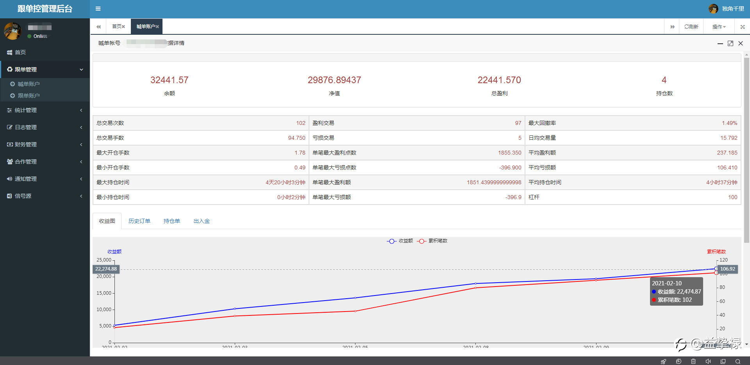The width and height of the screenshot is (750, 365).
Task: Click the trash icon in bottom bar
Action: [693, 361]
